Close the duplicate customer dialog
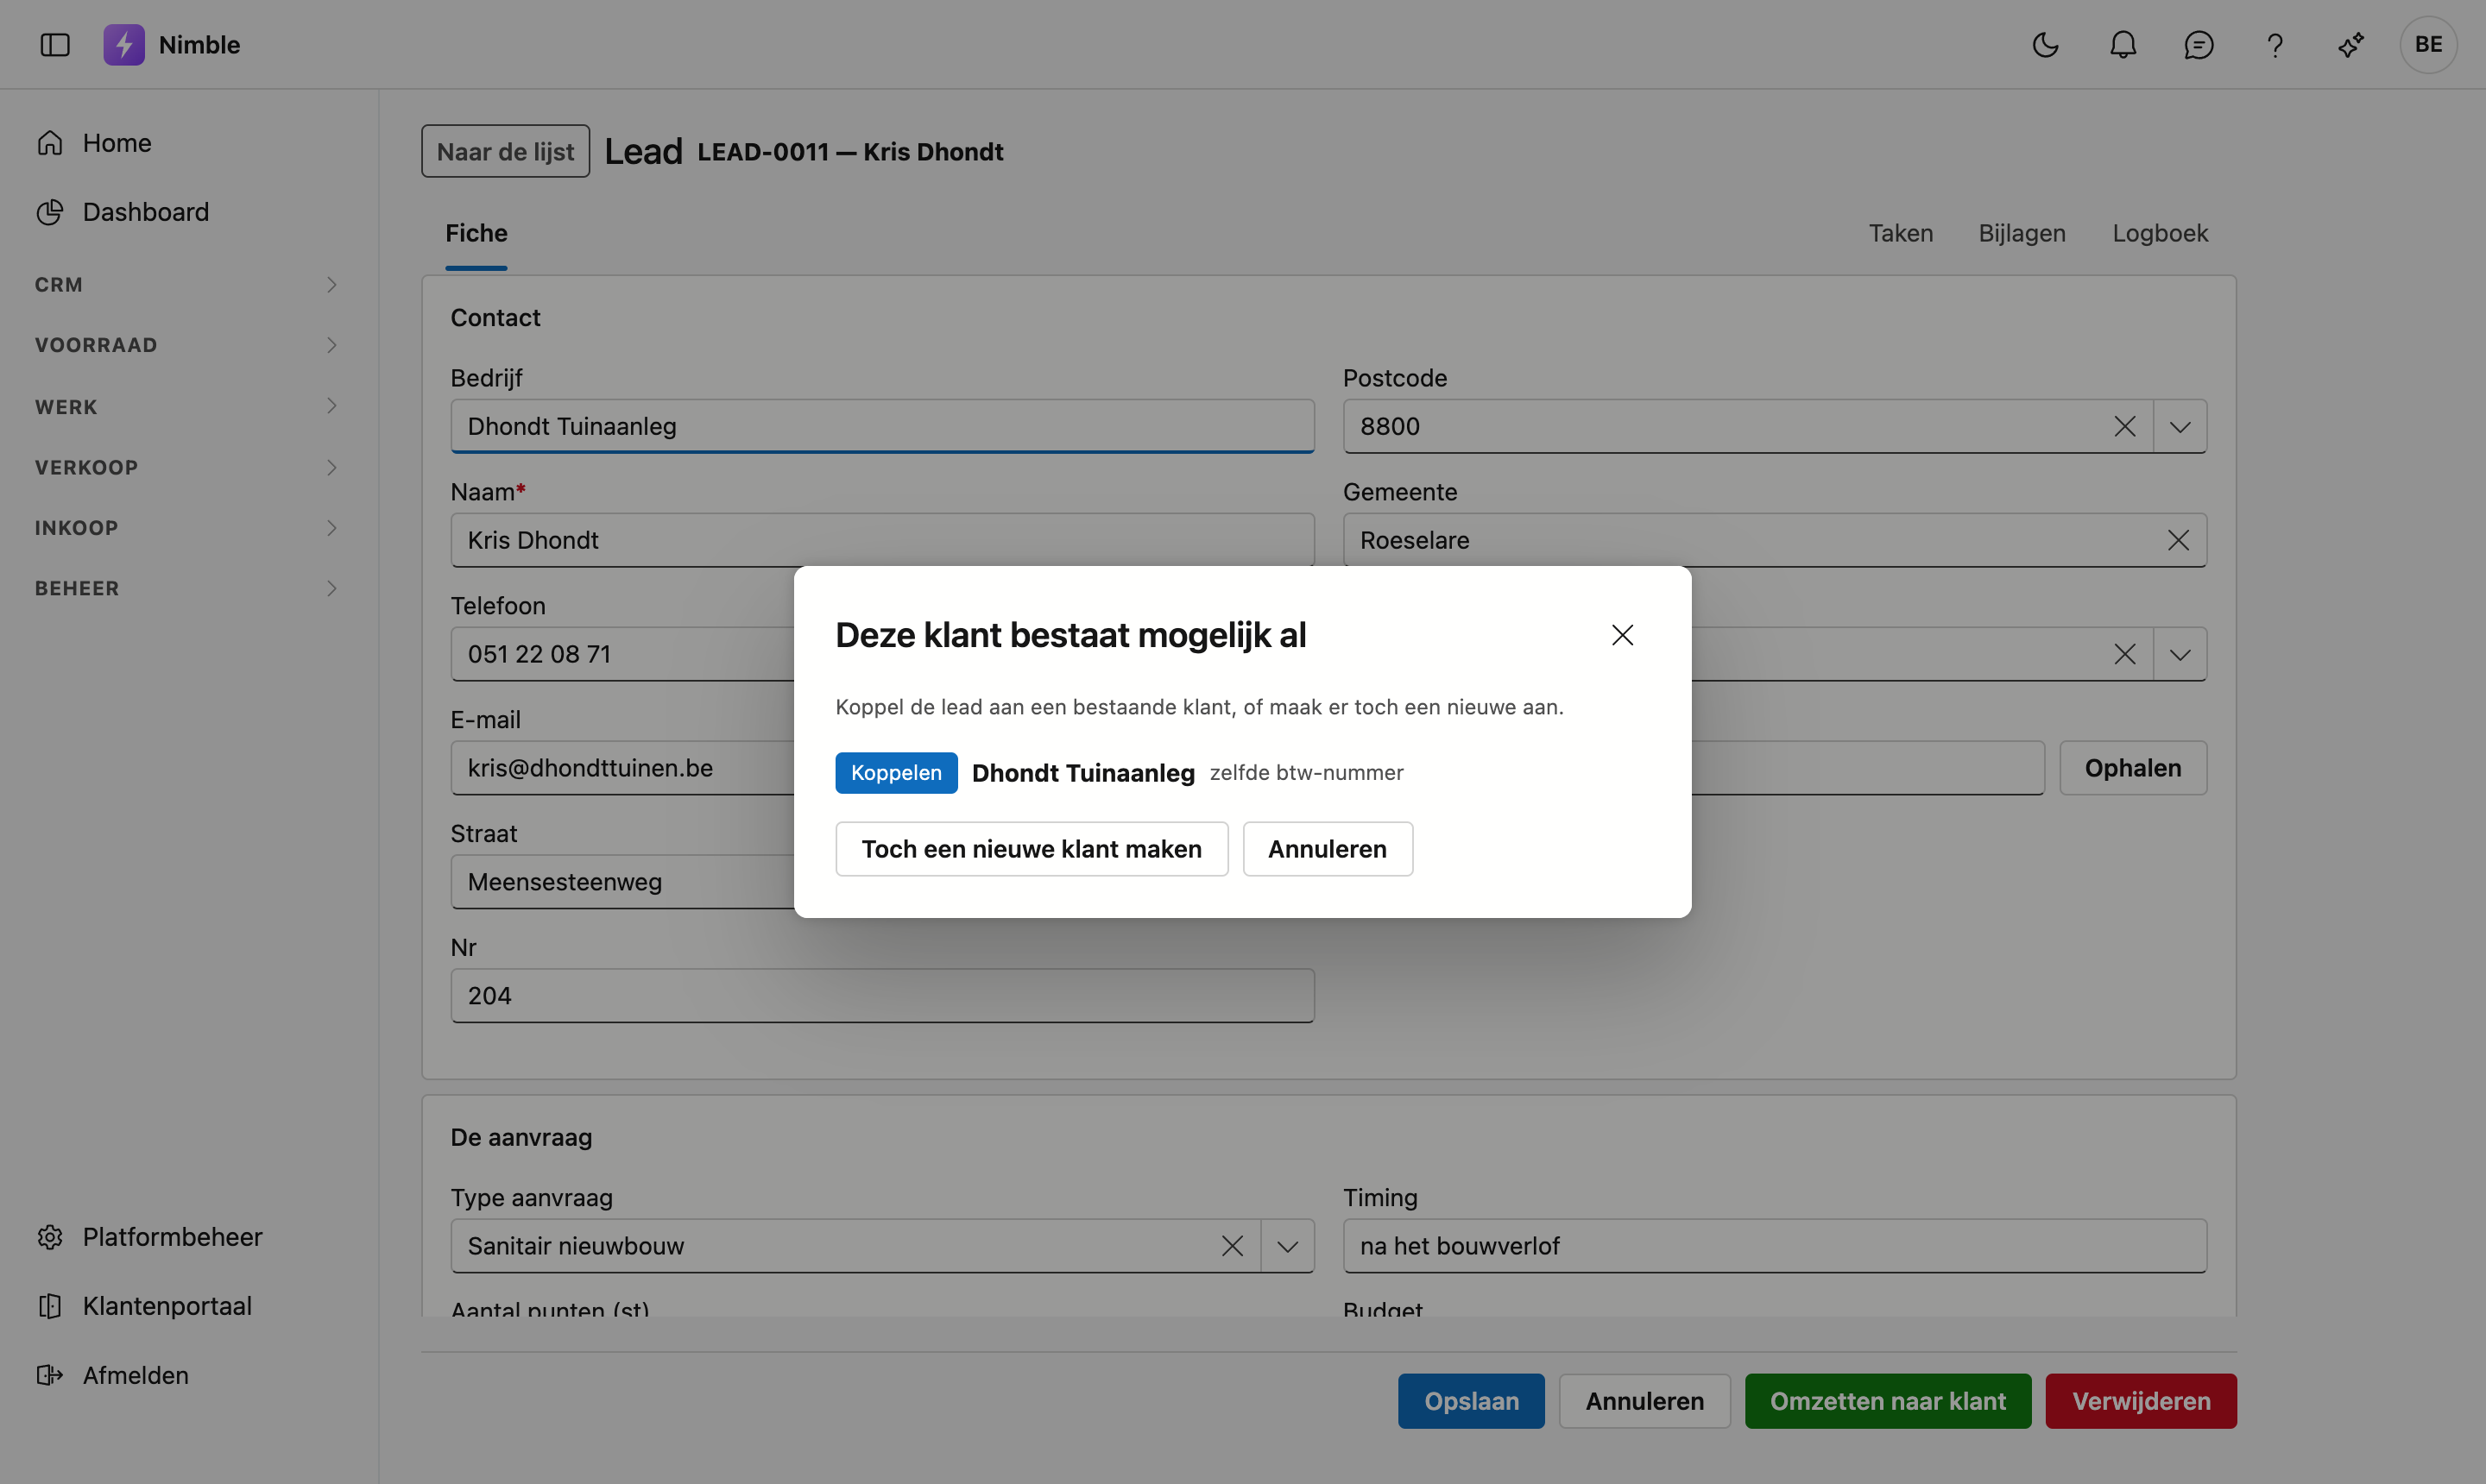This screenshot has width=2486, height=1484. point(1623,635)
